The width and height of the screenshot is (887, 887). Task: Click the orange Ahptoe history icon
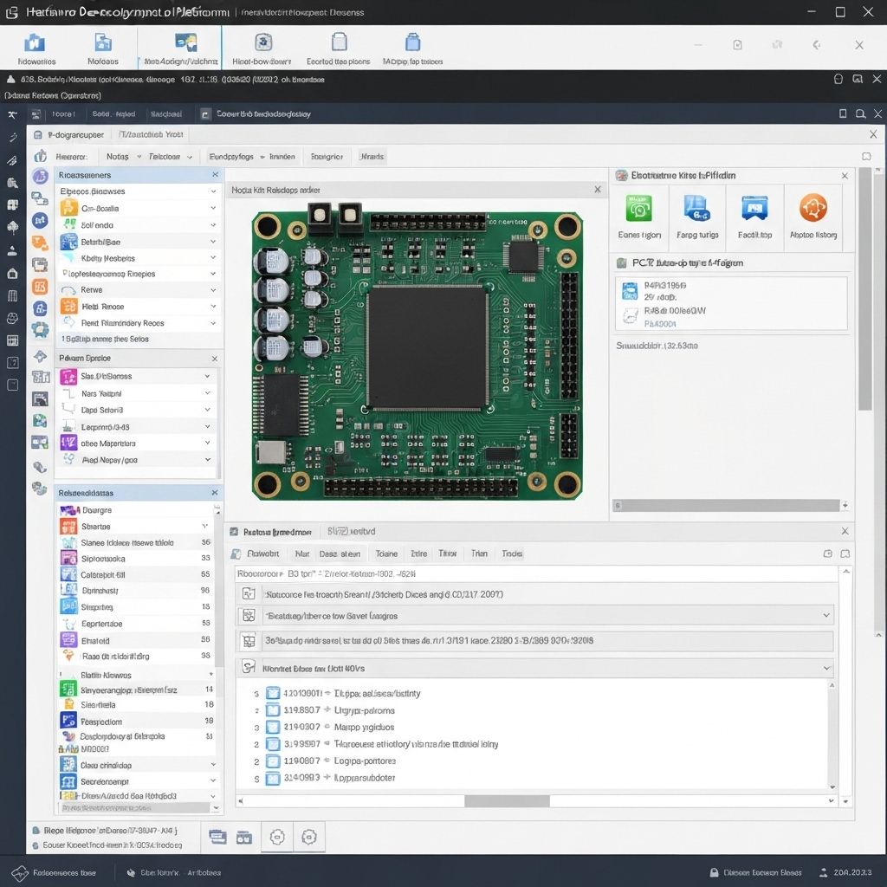point(813,209)
